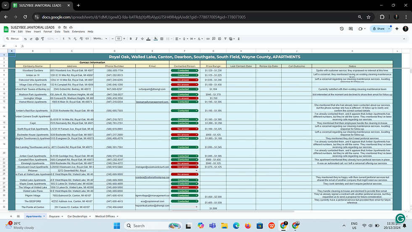Toggle bold formatting
412x232 pixels.
click(x=131, y=39)
